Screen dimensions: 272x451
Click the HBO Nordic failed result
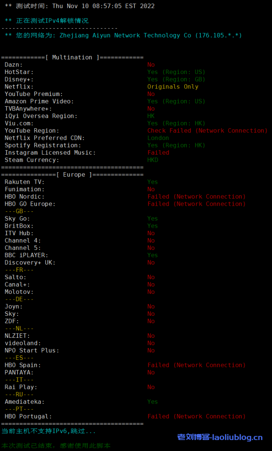(x=196, y=196)
